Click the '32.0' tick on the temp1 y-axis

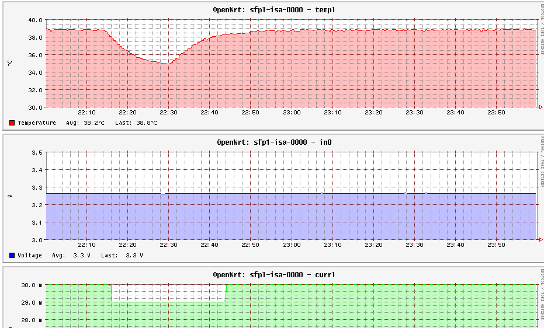click(36, 90)
